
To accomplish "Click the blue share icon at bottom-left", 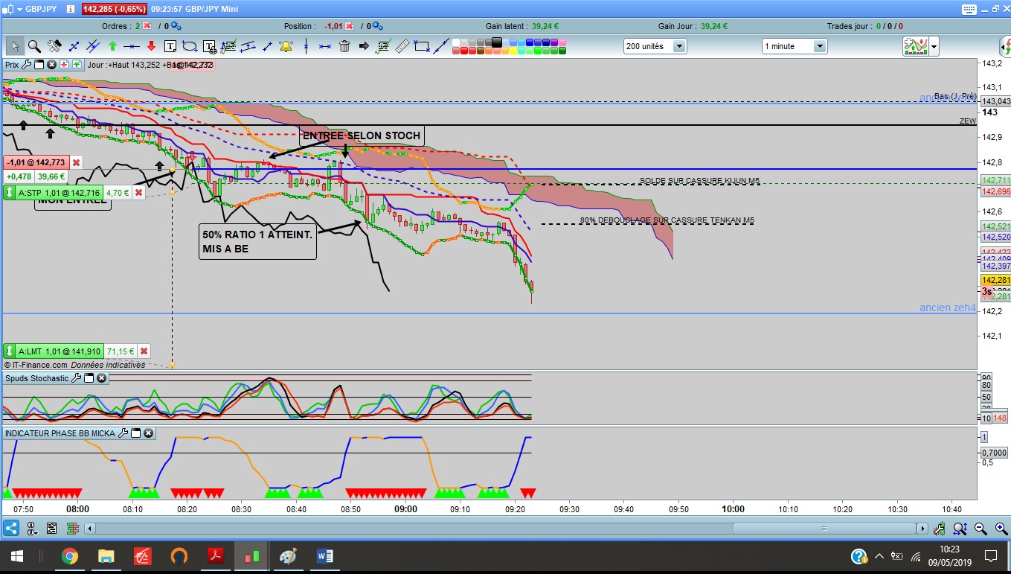I will 11,529.
